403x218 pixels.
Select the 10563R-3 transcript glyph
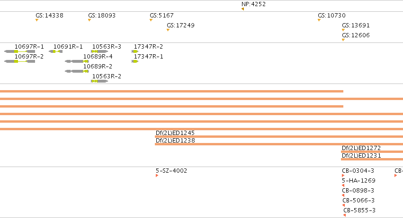pos(99,51)
